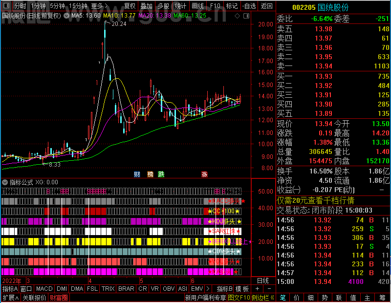Image resolution: width=391 pixels, height=303 pixels.
Task: Click the 卖一 ask price 13.94
Action: point(324,66)
